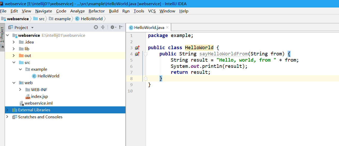Screen dimensions: 339x146
Task: Open the File menu
Action: click(3, 11)
